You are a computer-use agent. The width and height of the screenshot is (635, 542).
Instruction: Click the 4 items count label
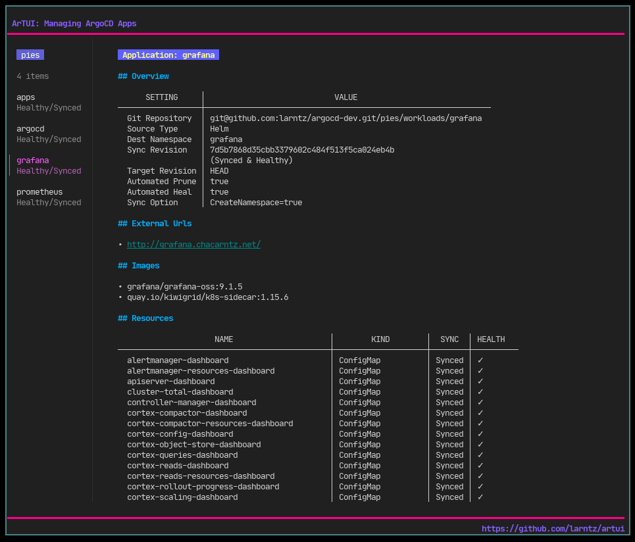[x=33, y=76]
